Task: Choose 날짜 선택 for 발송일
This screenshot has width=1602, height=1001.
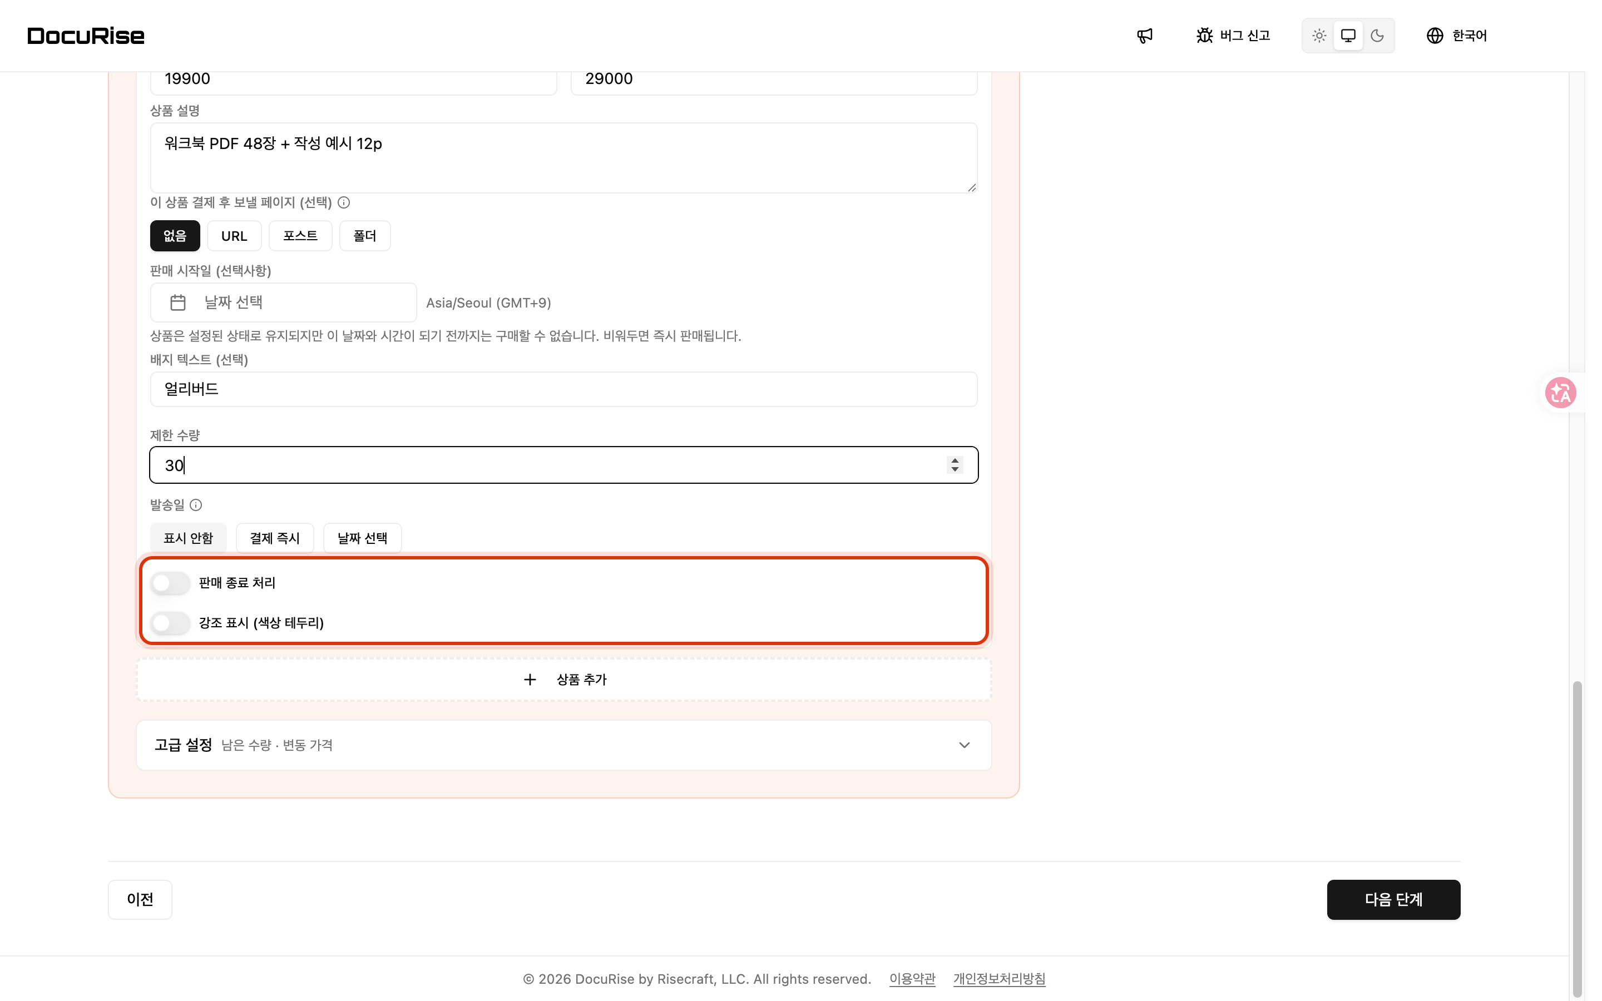Action: pos(362,538)
